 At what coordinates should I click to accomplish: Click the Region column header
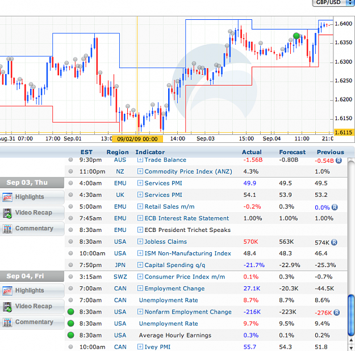pos(118,152)
